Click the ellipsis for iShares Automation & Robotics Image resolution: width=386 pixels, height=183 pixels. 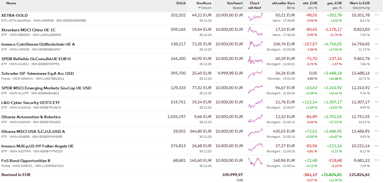(377, 116)
